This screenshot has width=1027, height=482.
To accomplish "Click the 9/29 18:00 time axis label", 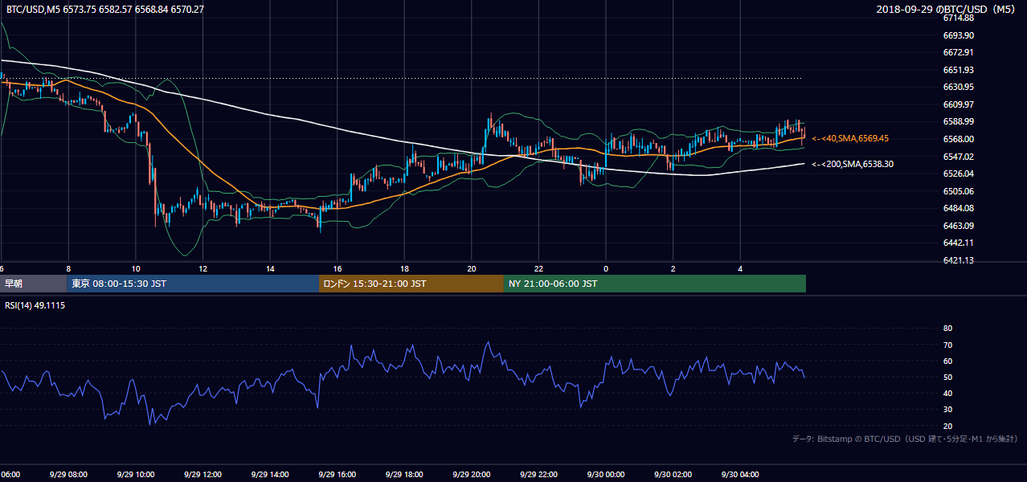I will click(403, 475).
